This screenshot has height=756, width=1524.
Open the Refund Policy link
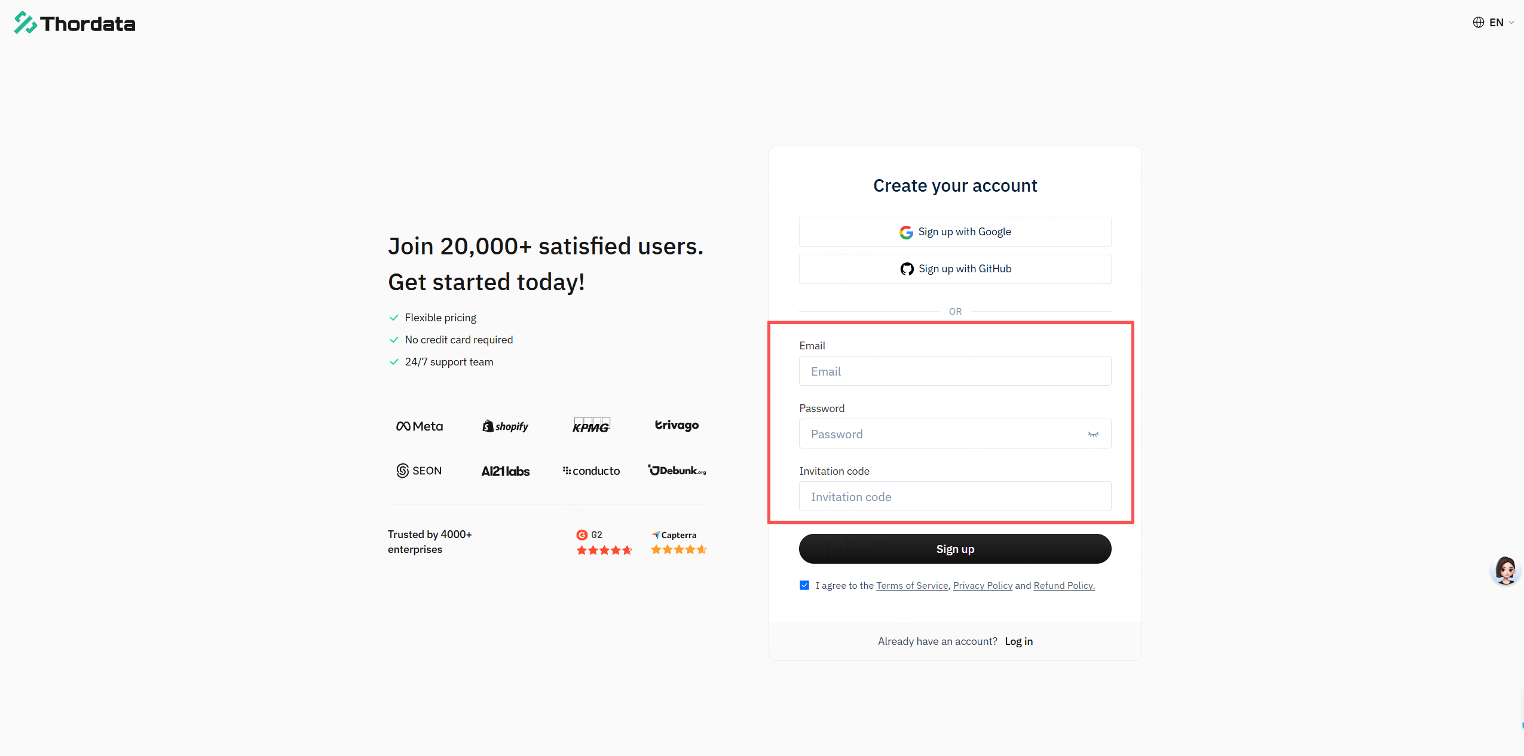1064,586
